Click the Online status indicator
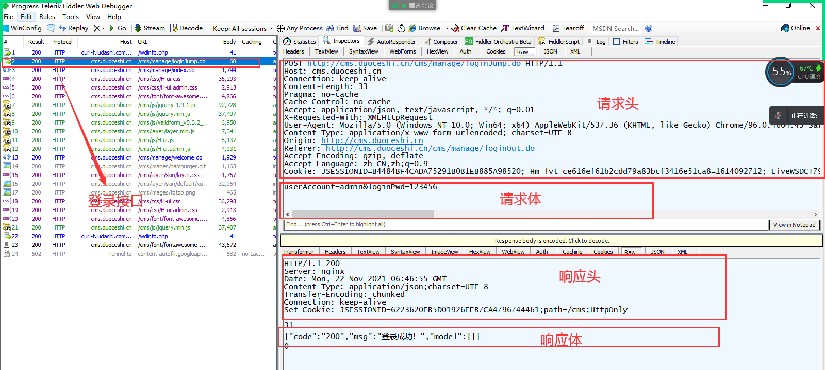 (796, 28)
